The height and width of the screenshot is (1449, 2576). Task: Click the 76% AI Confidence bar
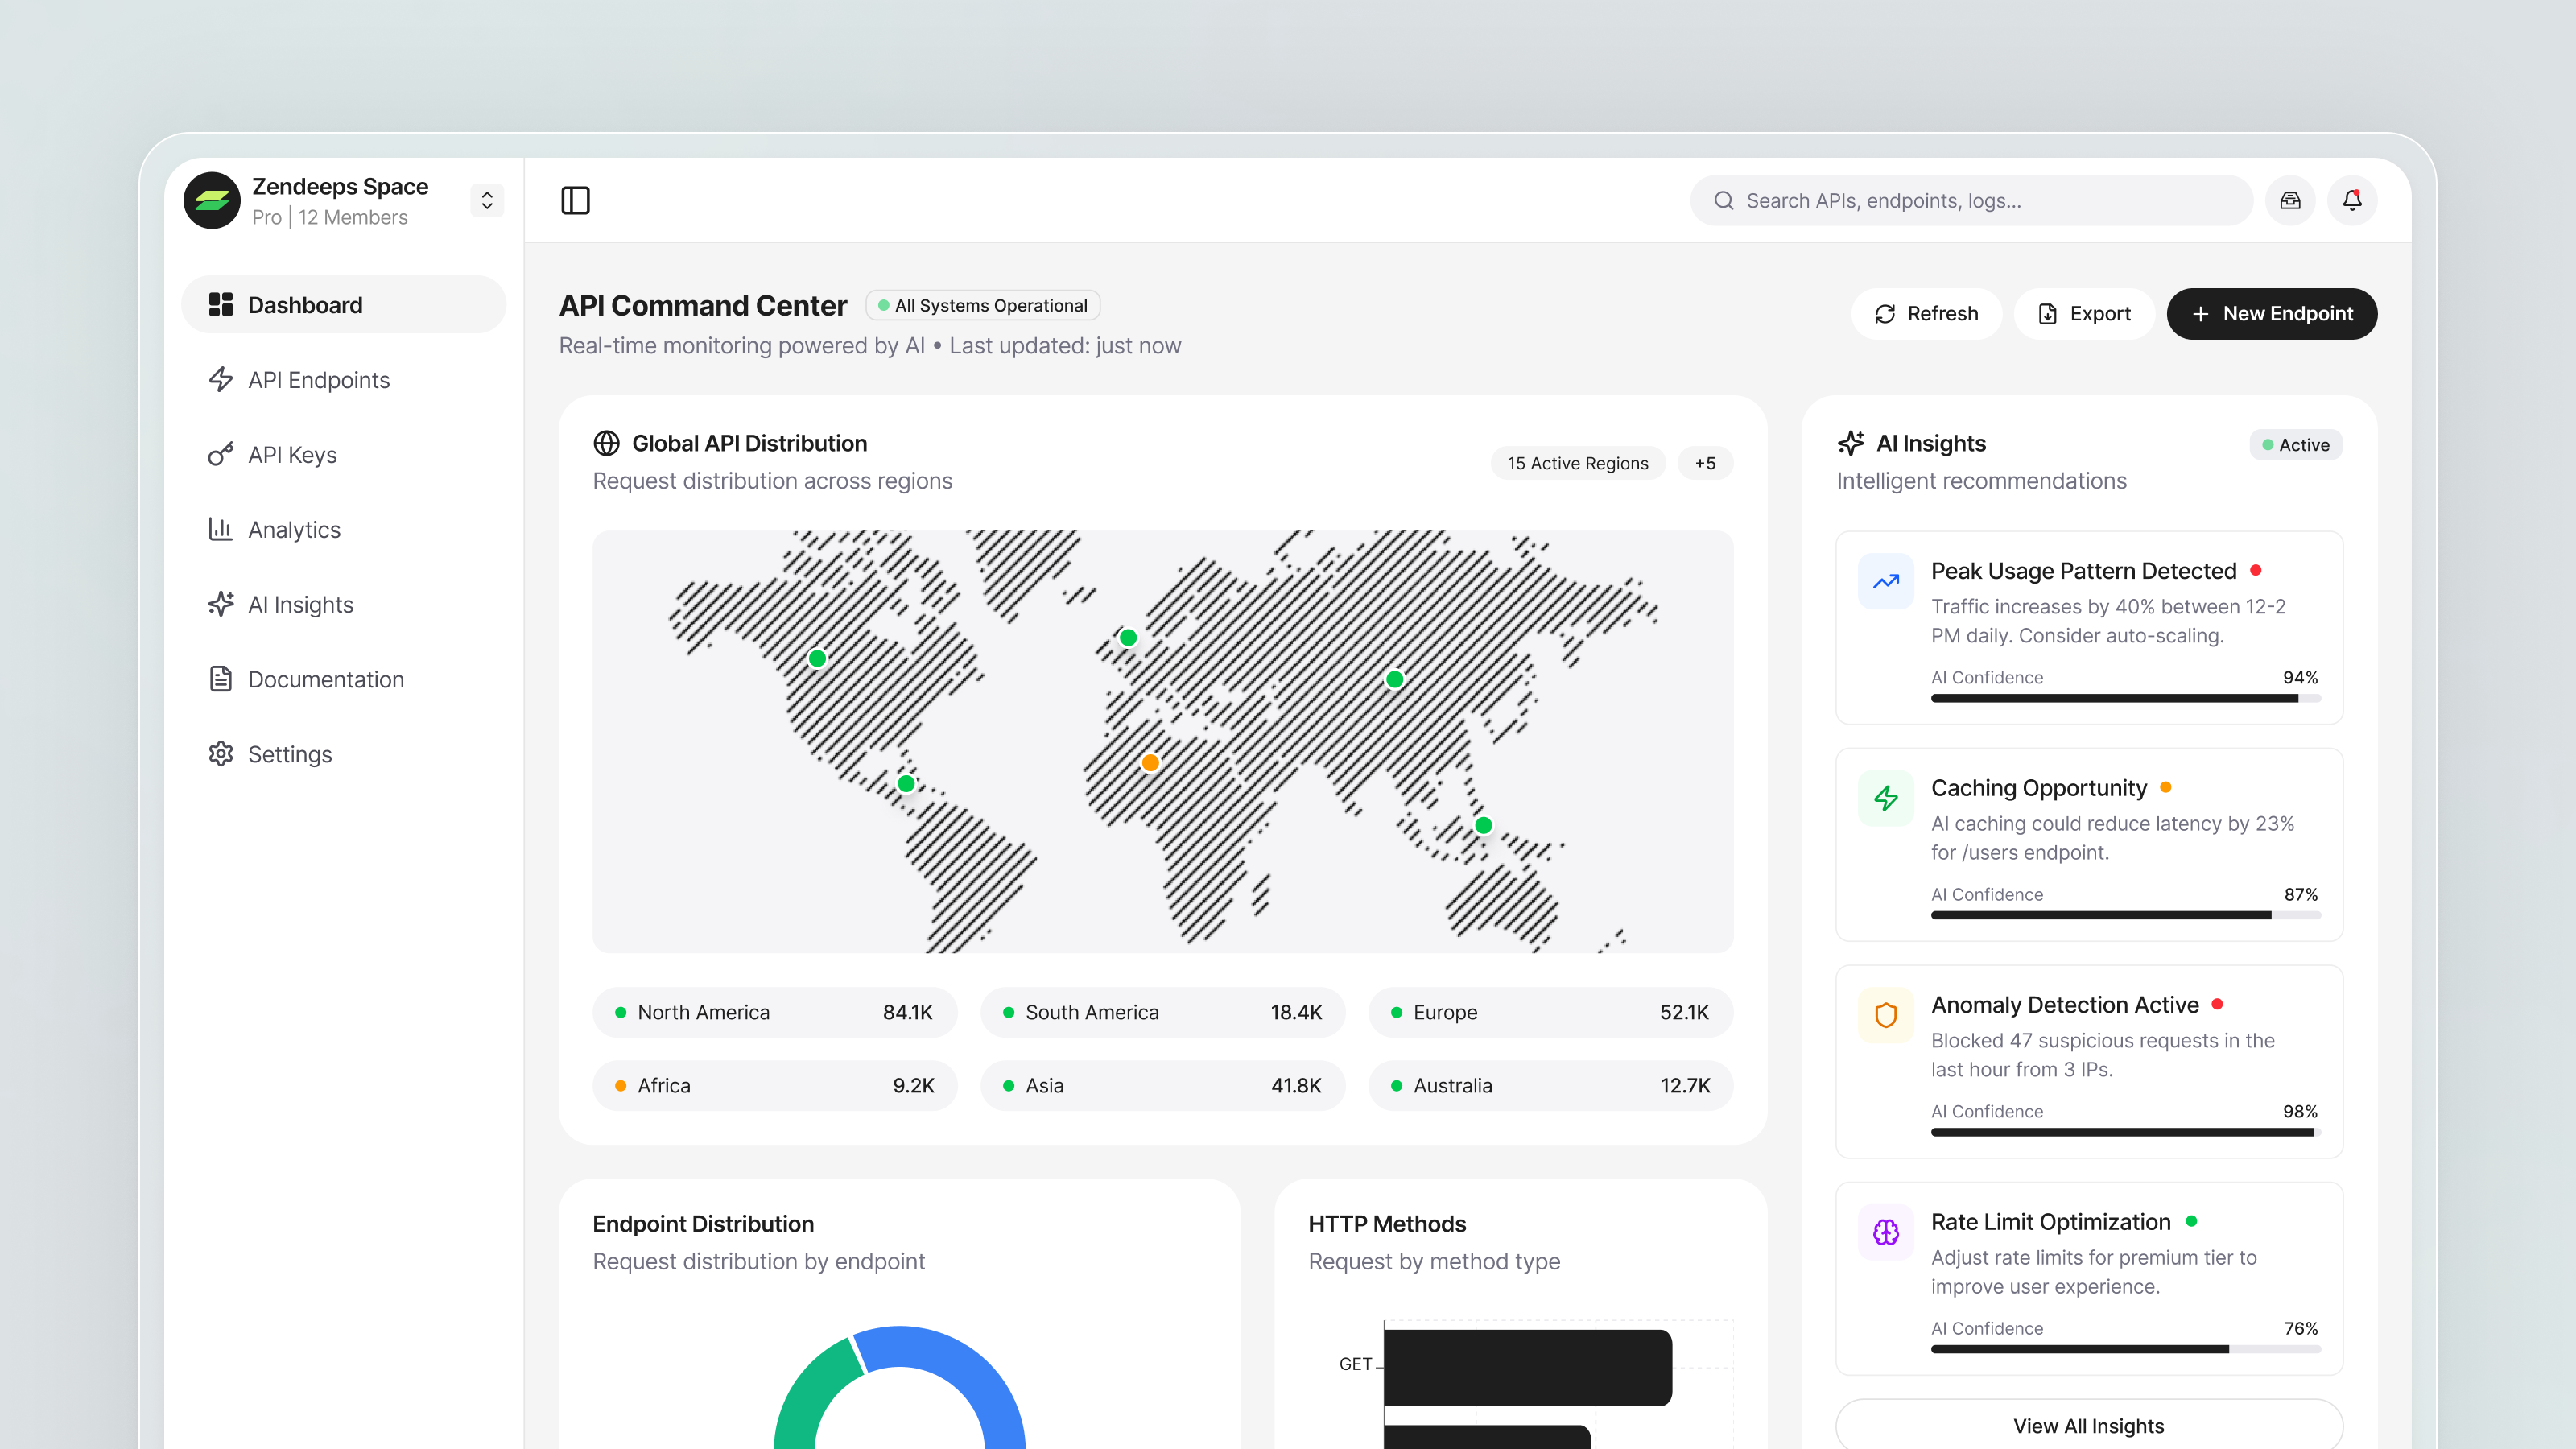point(2125,1349)
